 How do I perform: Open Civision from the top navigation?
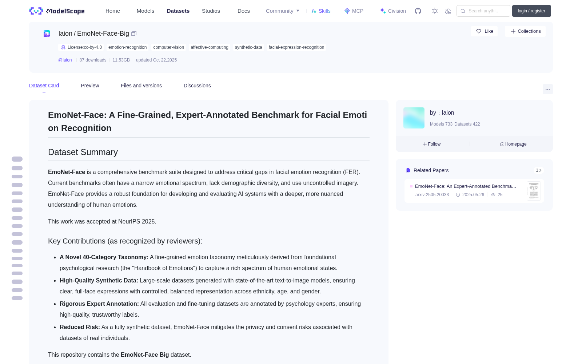tap(393, 11)
